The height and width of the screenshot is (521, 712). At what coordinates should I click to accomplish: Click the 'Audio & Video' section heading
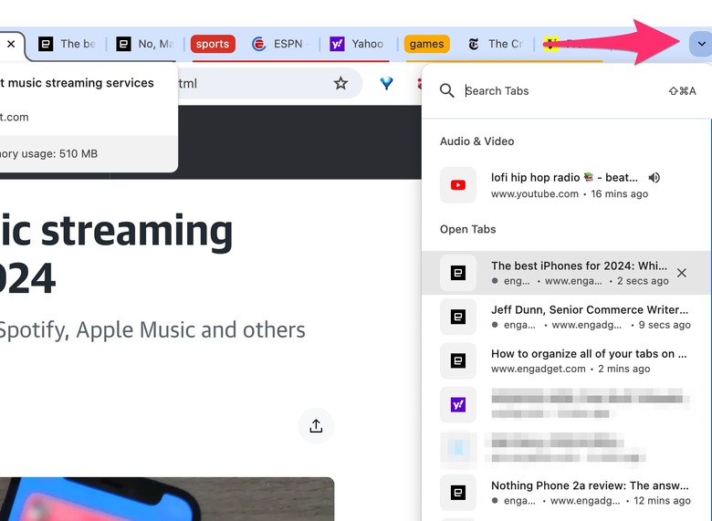(476, 141)
